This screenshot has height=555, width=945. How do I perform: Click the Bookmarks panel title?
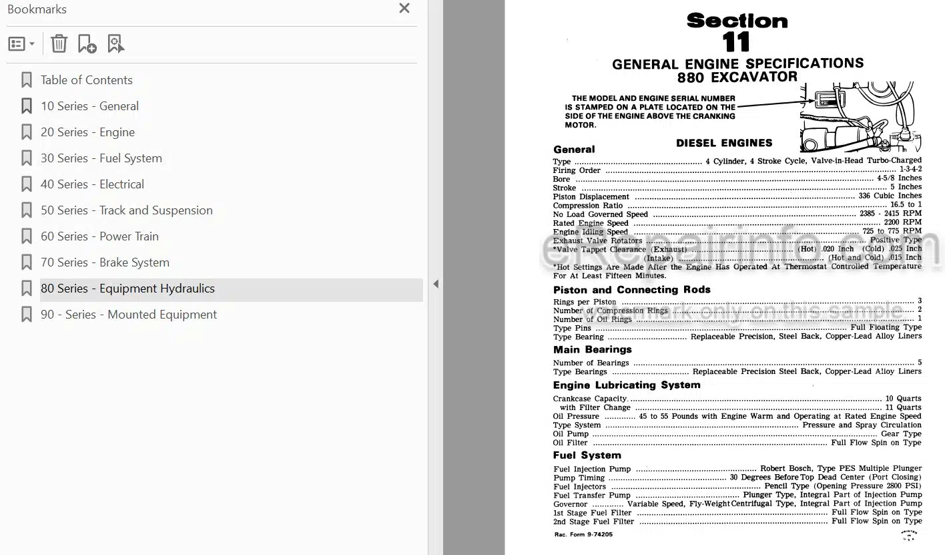[x=37, y=9]
